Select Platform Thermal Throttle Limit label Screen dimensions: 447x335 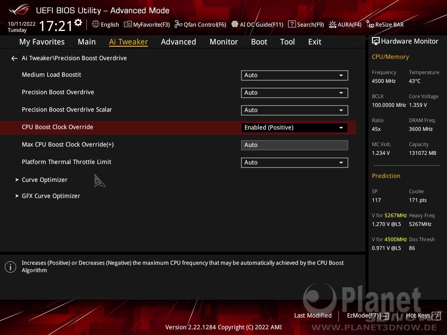pyautogui.click(x=66, y=162)
